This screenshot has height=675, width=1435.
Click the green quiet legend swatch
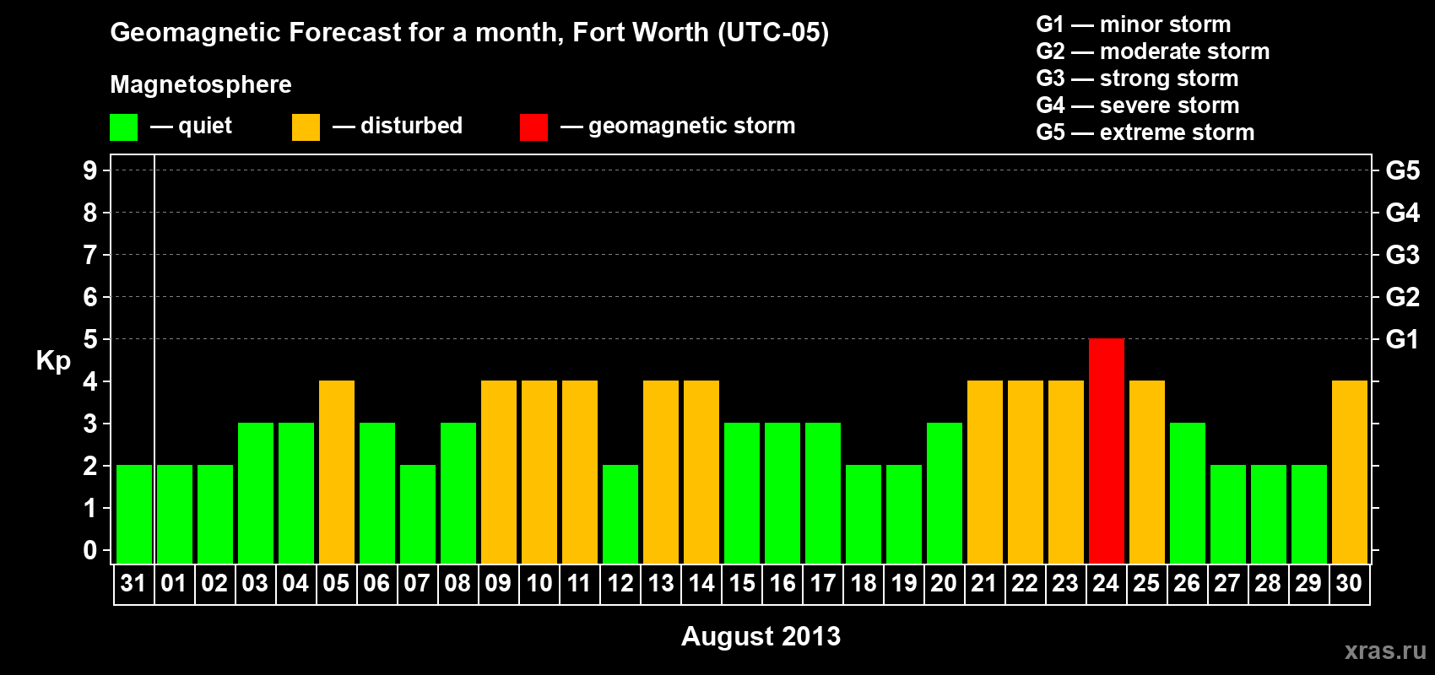tap(123, 127)
